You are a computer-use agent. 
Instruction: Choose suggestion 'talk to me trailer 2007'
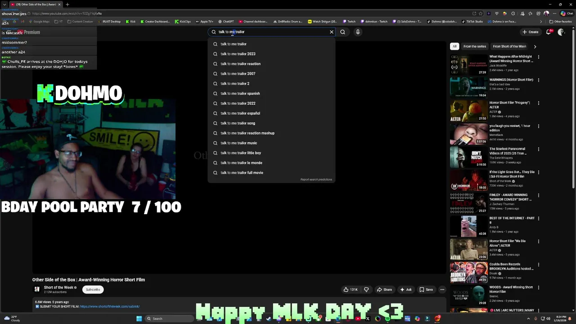[271, 74]
